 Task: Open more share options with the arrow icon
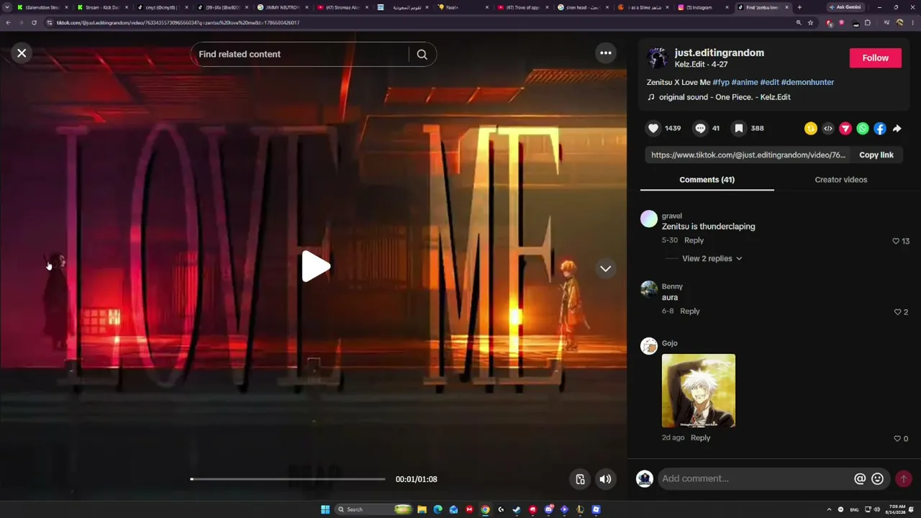tap(897, 129)
